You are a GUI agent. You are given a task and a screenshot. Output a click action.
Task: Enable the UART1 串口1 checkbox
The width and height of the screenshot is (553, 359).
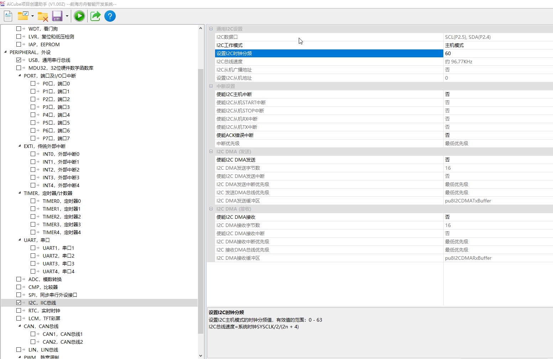point(33,248)
